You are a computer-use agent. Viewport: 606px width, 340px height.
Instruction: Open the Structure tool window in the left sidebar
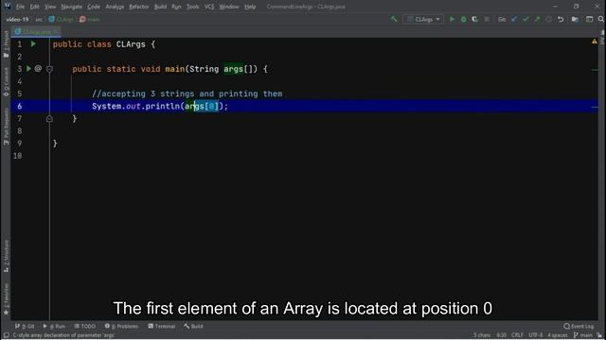point(6,256)
